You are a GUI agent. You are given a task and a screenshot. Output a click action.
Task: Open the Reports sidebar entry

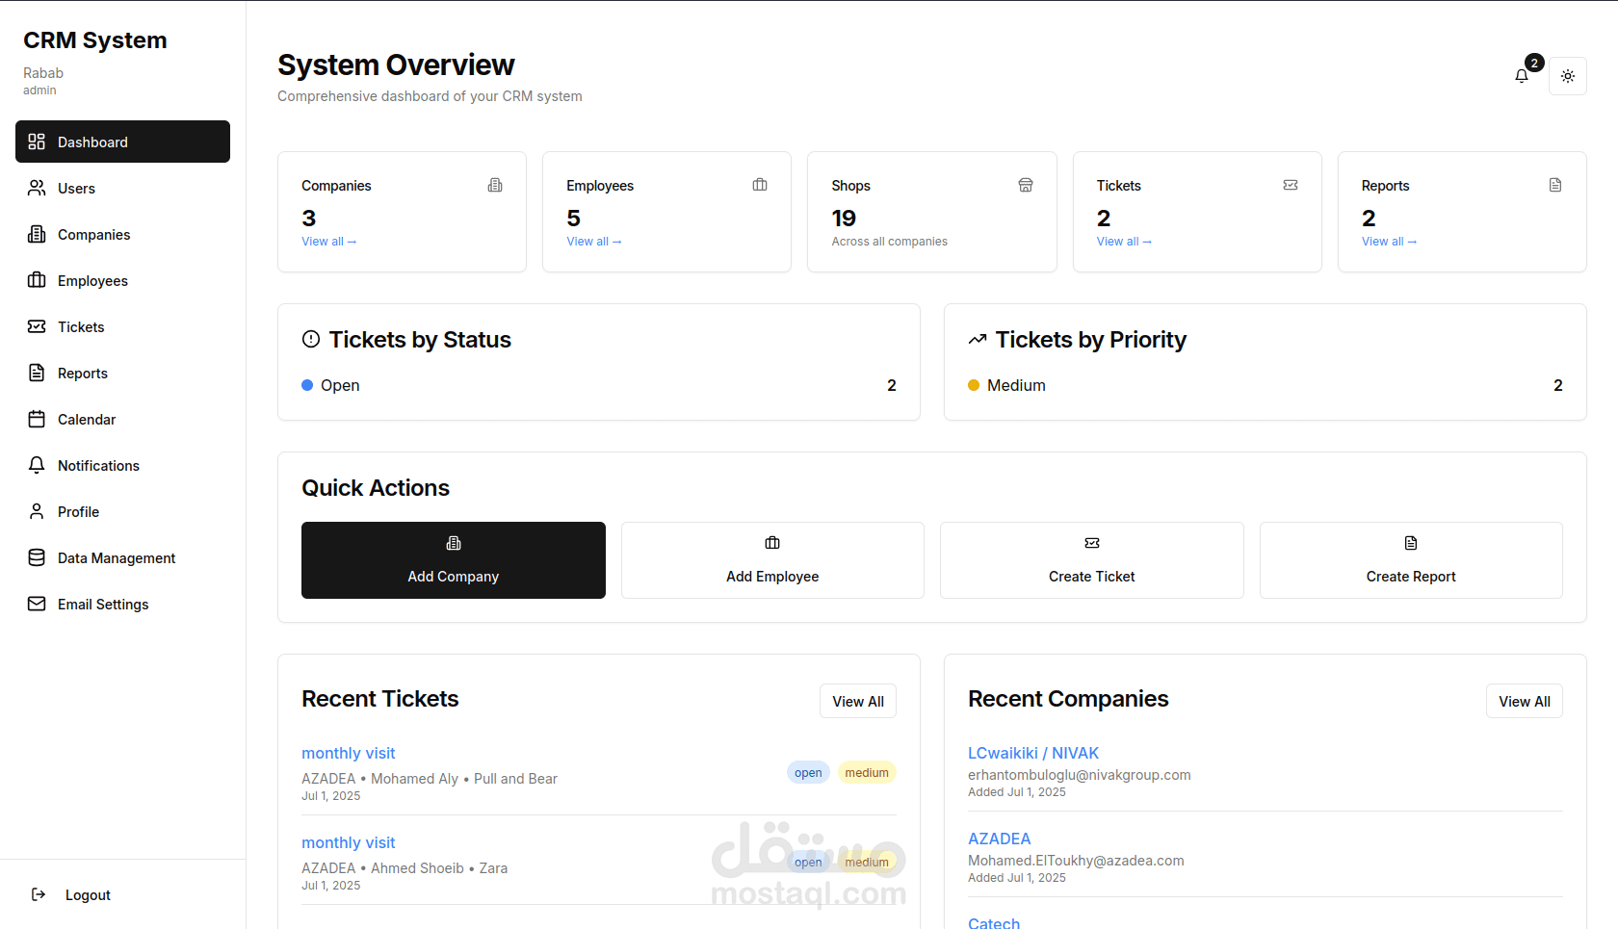82,373
